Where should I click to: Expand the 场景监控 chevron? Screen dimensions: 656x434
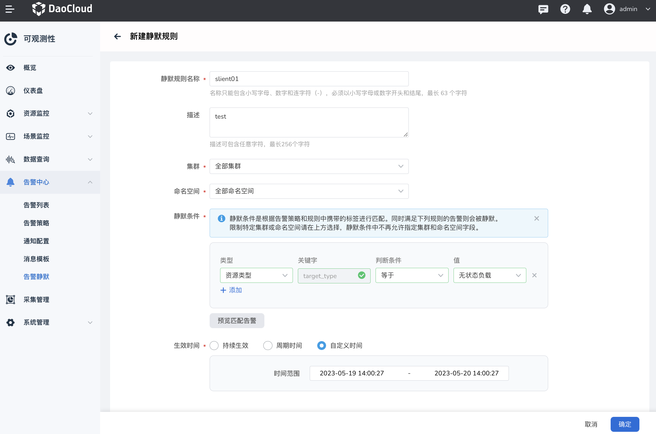90,137
